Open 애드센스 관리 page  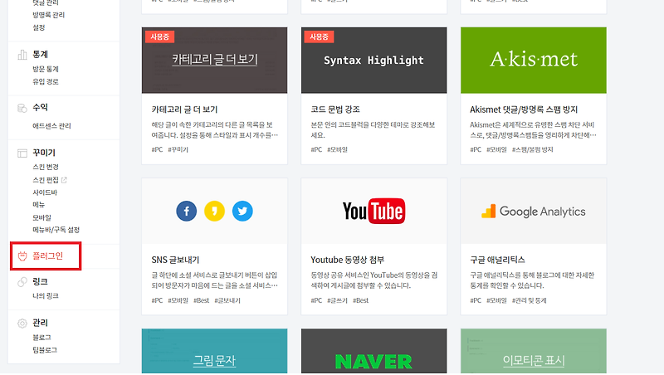click(x=51, y=126)
